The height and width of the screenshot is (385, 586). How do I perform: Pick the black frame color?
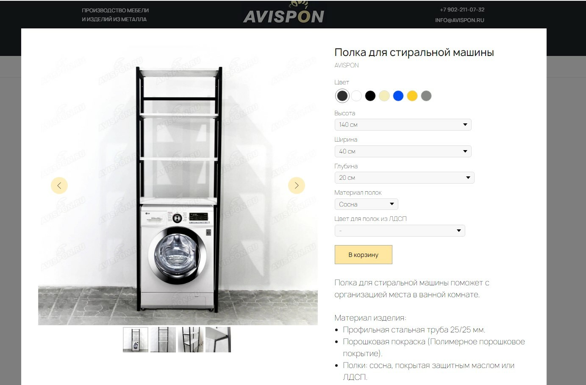[x=370, y=96]
